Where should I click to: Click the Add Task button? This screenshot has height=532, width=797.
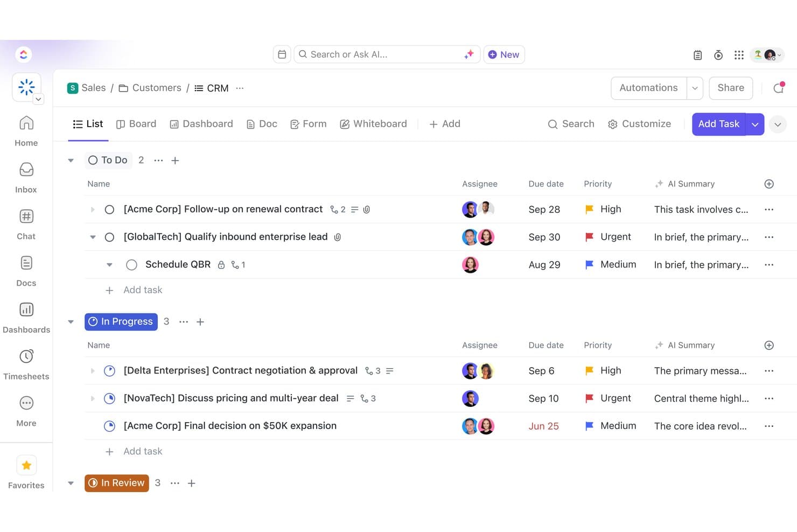(719, 124)
